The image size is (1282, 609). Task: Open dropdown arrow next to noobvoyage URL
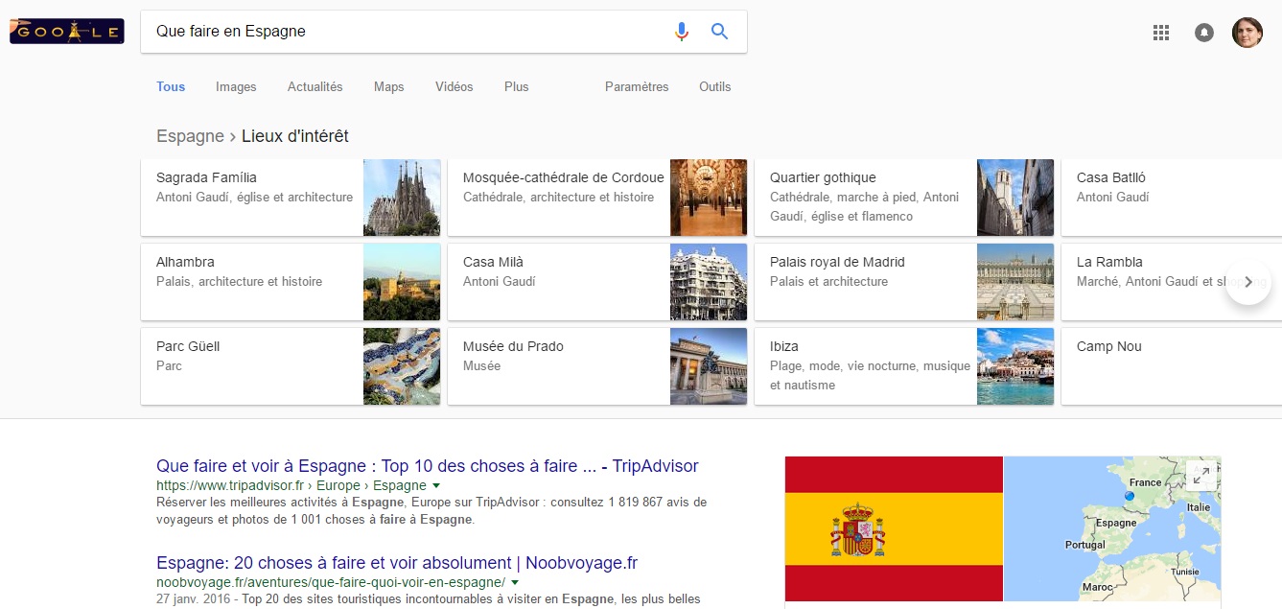tap(515, 583)
